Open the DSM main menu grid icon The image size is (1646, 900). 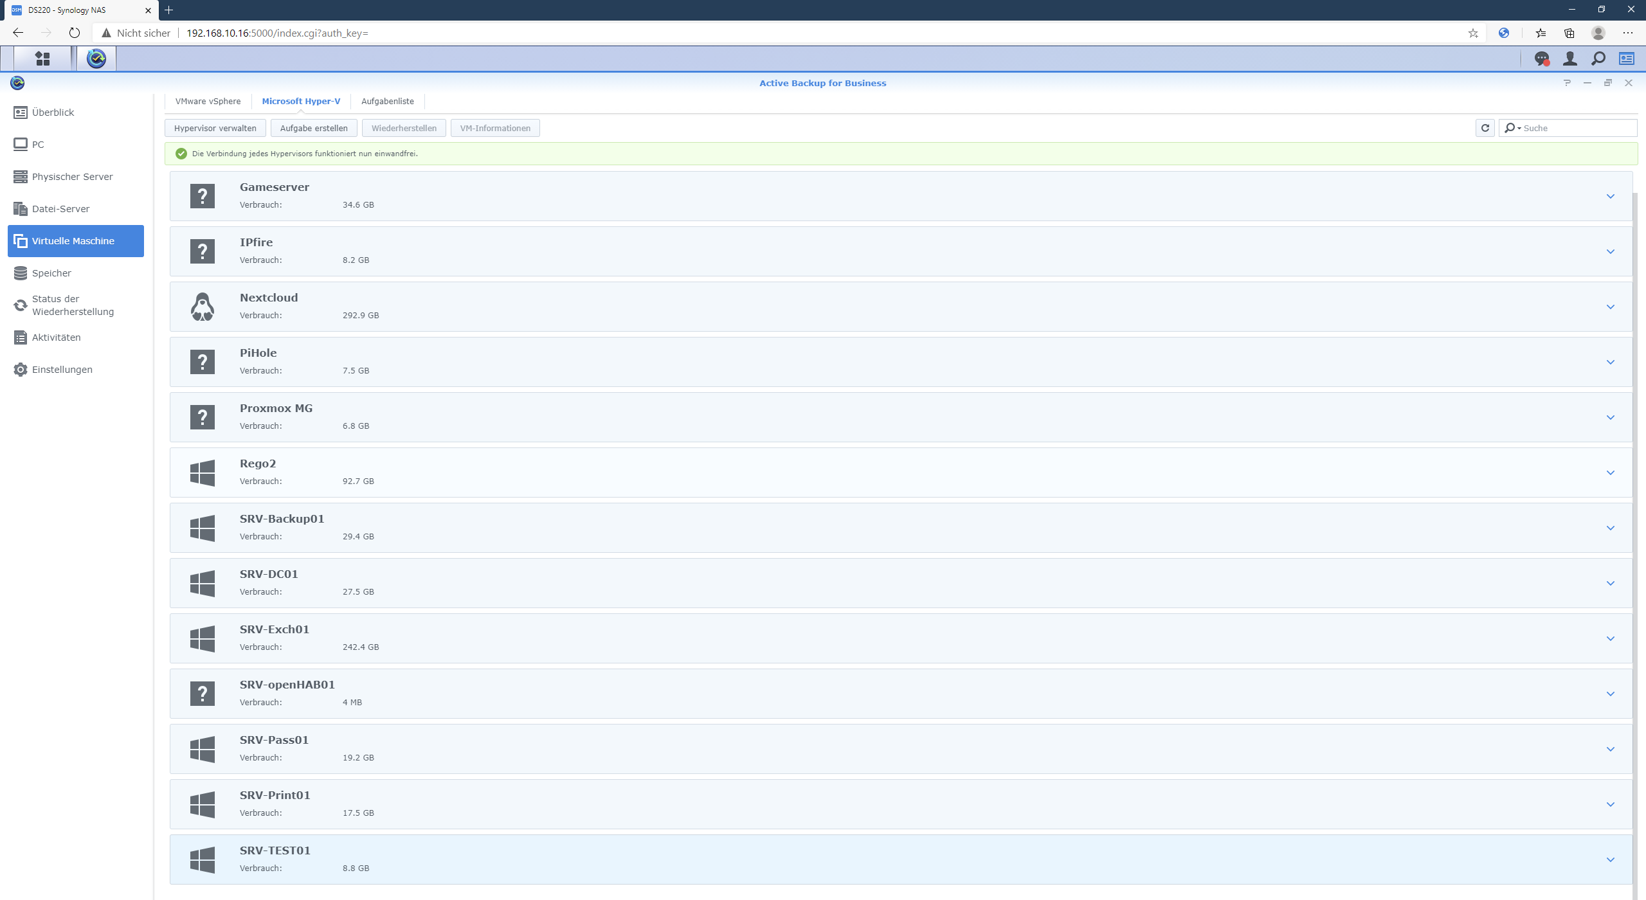(42, 59)
